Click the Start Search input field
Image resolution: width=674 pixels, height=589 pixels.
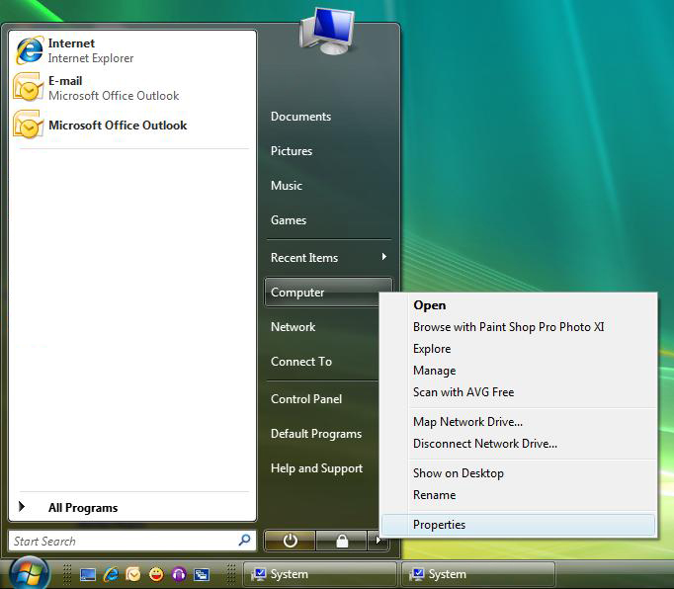(132, 541)
